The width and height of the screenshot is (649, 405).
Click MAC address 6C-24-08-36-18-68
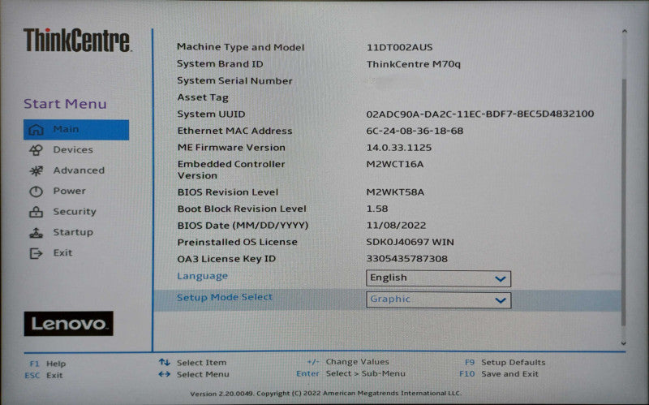click(415, 131)
